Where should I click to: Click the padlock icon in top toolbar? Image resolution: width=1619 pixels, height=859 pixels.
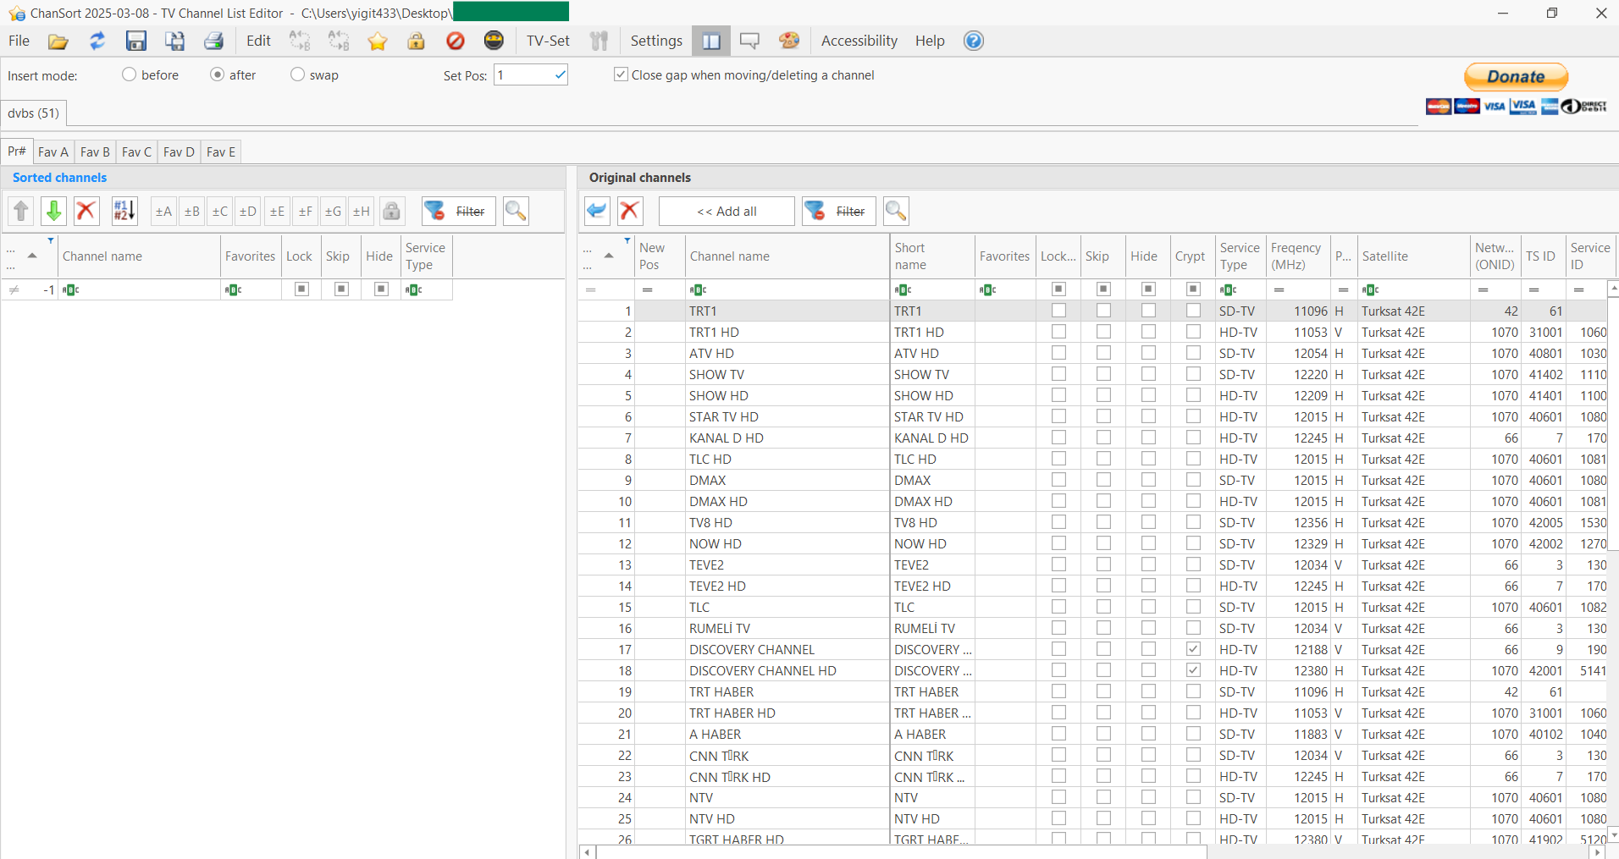tap(416, 41)
